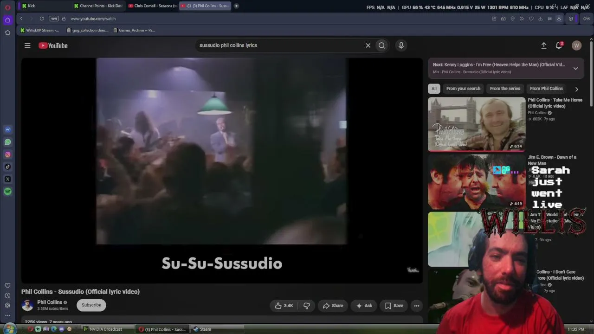Select the From your search chip

tap(463, 89)
